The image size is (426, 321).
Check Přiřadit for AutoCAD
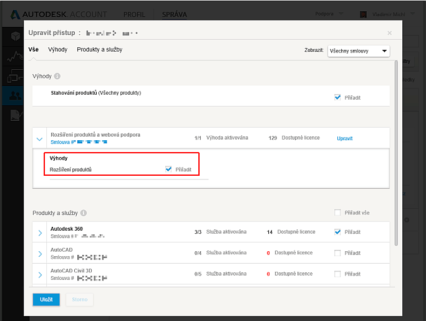tap(337, 253)
